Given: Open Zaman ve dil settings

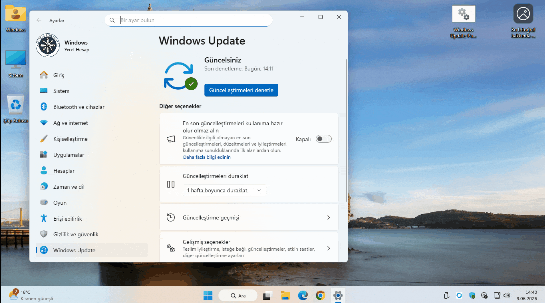Looking at the screenshot, I should click(92, 187).
